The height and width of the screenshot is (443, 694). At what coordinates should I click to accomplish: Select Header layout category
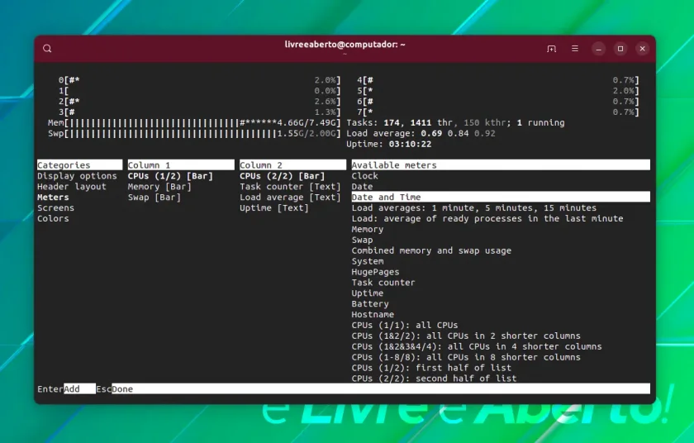click(72, 186)
